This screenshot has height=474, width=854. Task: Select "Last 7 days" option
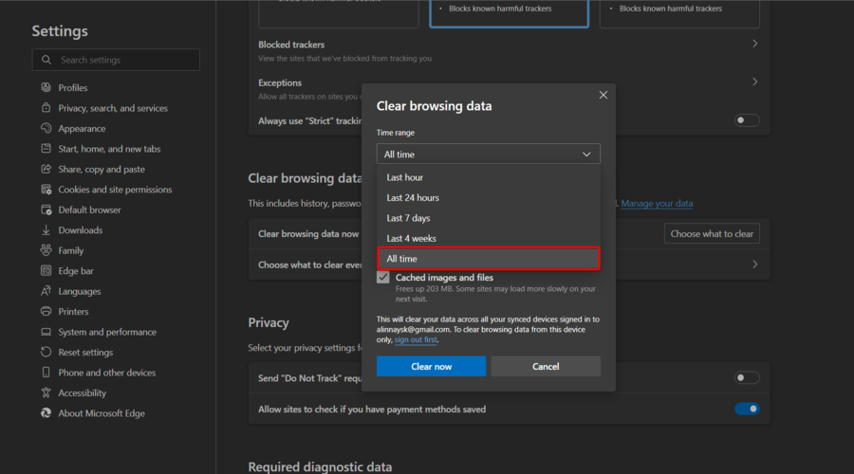pos(408,218)
